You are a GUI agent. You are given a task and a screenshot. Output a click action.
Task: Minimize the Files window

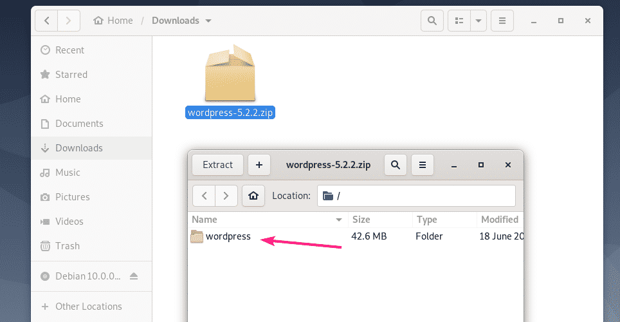pos(534,21)
